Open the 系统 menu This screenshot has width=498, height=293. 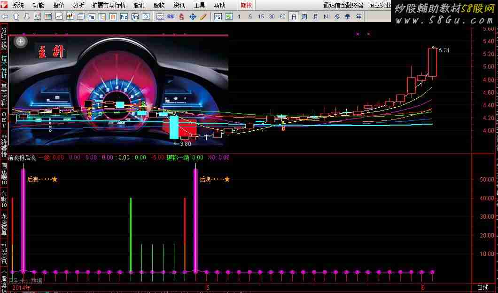18,6
